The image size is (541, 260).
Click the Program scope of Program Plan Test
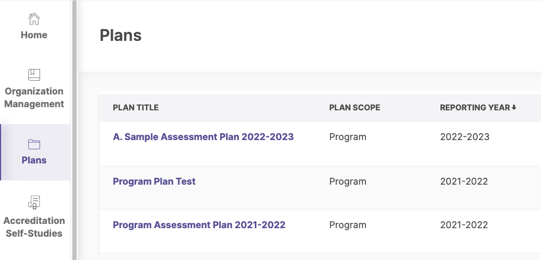pyautogui.click(x=347, y=181)
